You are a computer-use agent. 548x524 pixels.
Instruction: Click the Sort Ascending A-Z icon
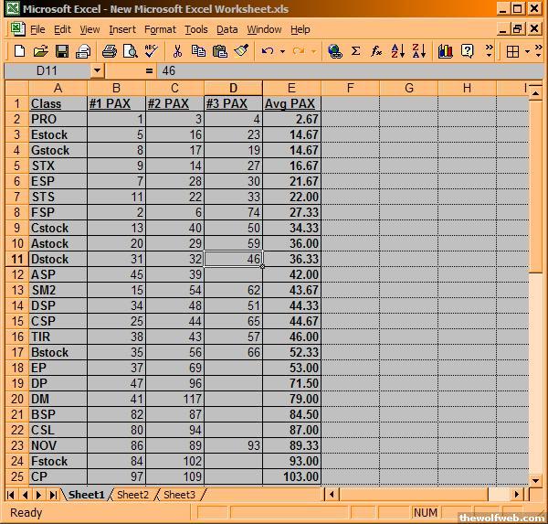click(x=398, y=51)
